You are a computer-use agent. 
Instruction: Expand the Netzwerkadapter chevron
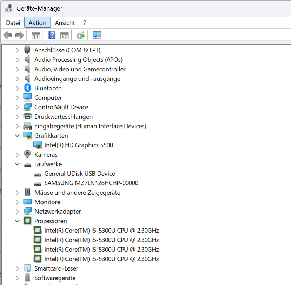17,212
